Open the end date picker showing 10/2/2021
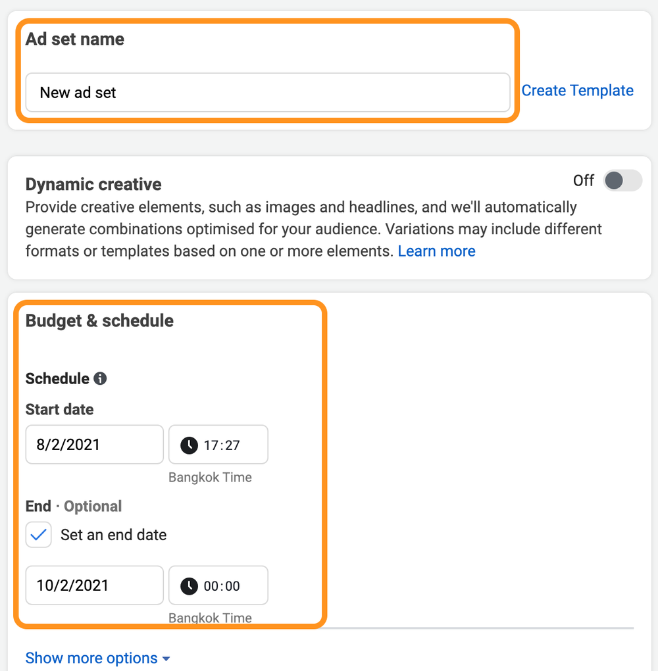 (94, 585)
